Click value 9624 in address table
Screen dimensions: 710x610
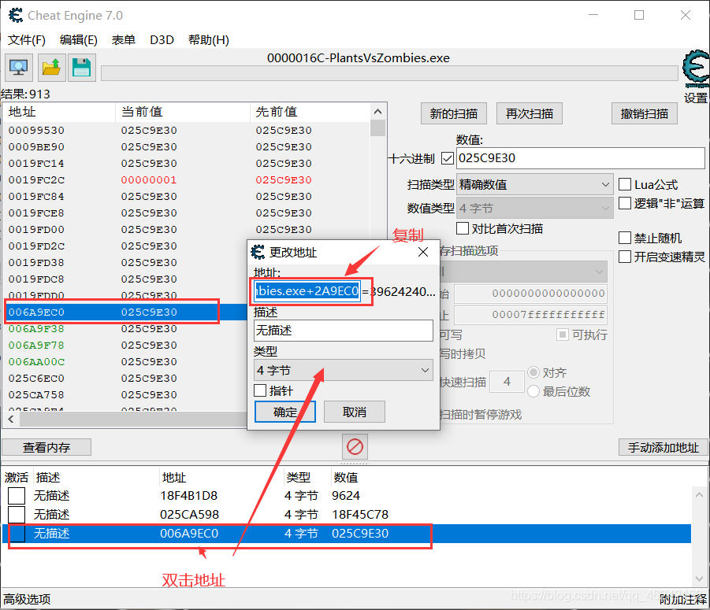click(x=346, y=496)
